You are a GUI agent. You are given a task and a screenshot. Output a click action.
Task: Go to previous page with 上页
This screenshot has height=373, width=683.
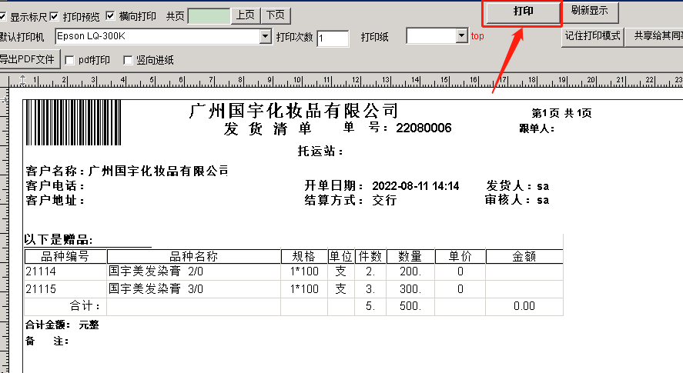245,15
